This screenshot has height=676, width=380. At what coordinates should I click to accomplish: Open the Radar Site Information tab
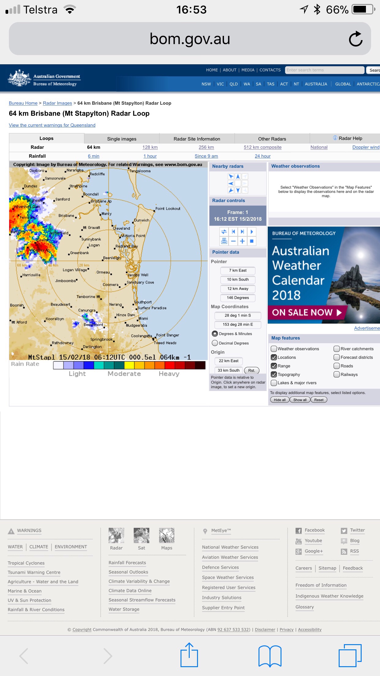[x=197, y=139]
